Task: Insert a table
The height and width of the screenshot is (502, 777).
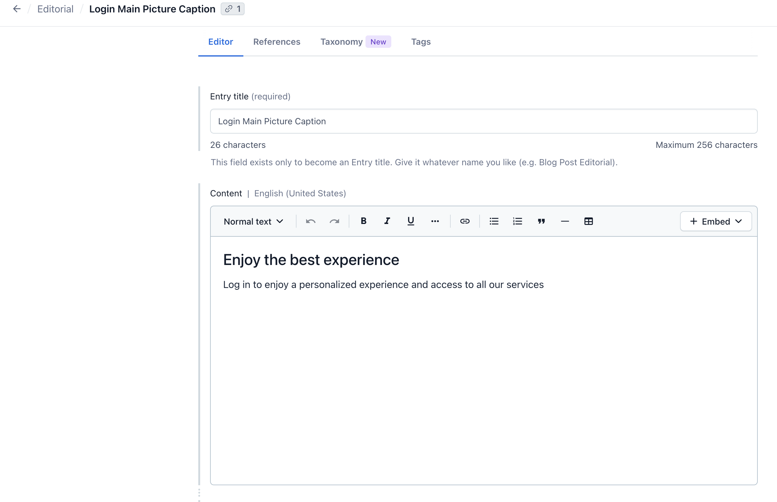Action: coord(589,221)
